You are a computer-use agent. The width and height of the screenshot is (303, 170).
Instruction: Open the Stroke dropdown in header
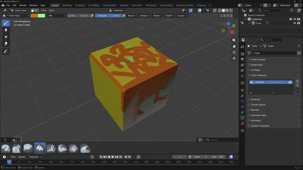coord(158,16)
